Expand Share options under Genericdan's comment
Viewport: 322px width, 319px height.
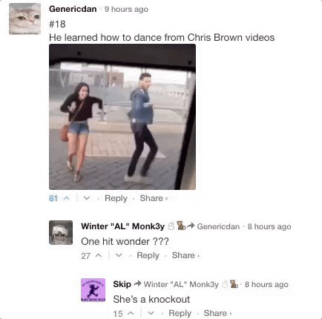pyautogui.click(x=154, y=198)
